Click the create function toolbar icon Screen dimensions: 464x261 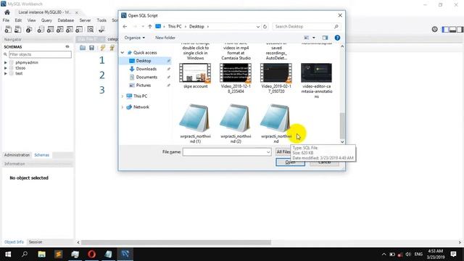79,29
